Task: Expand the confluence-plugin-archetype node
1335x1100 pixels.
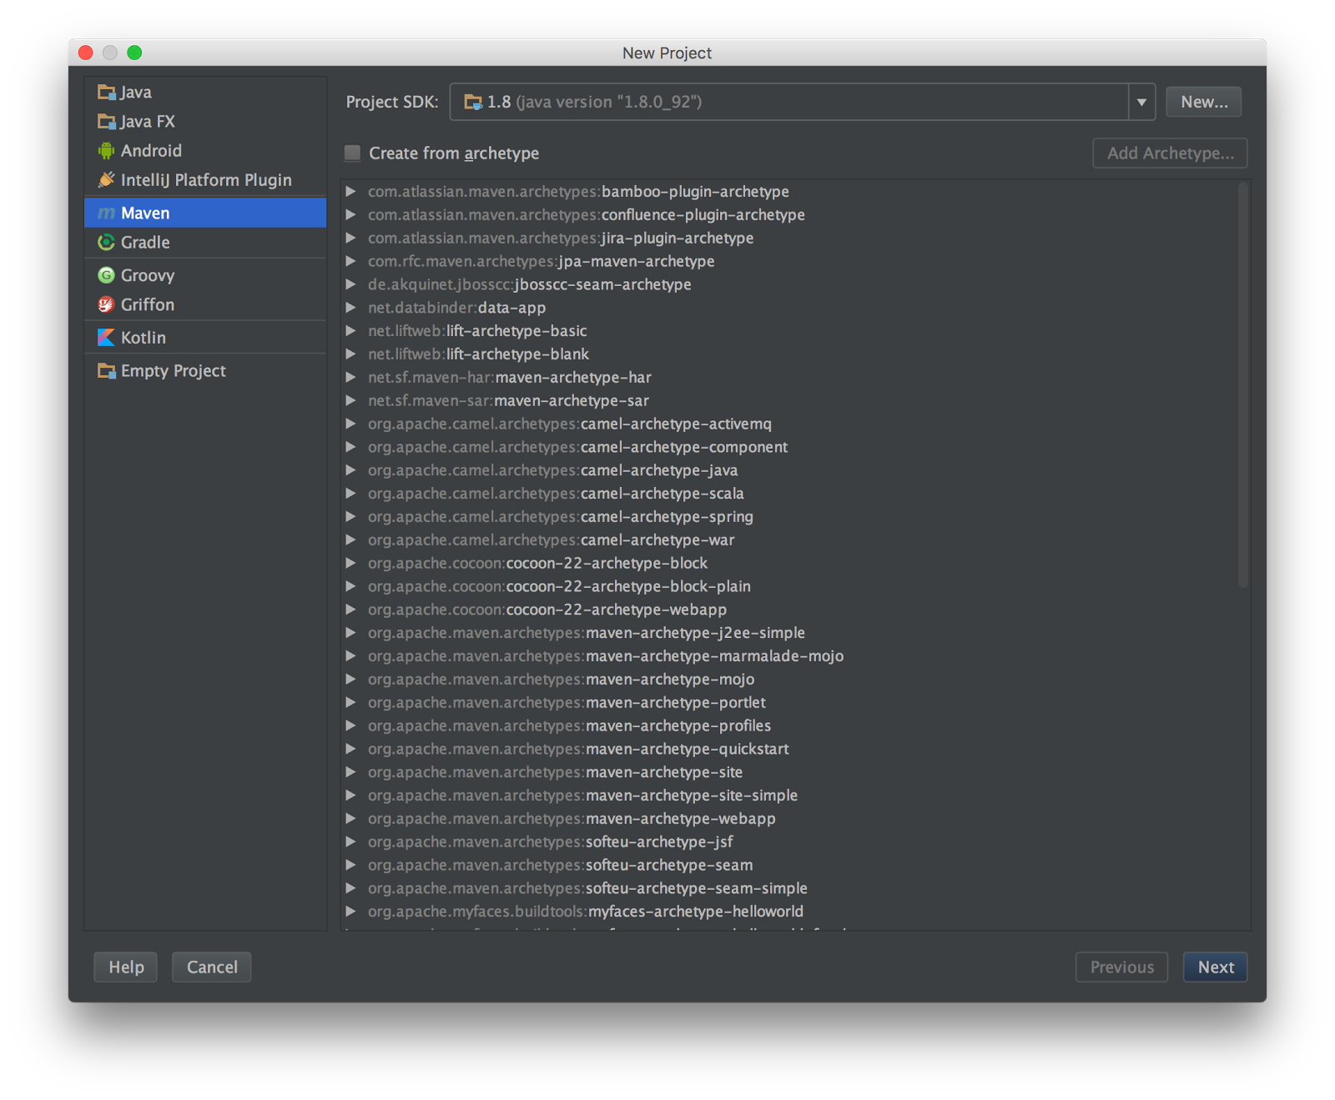Action: click(x=351, y=215)
